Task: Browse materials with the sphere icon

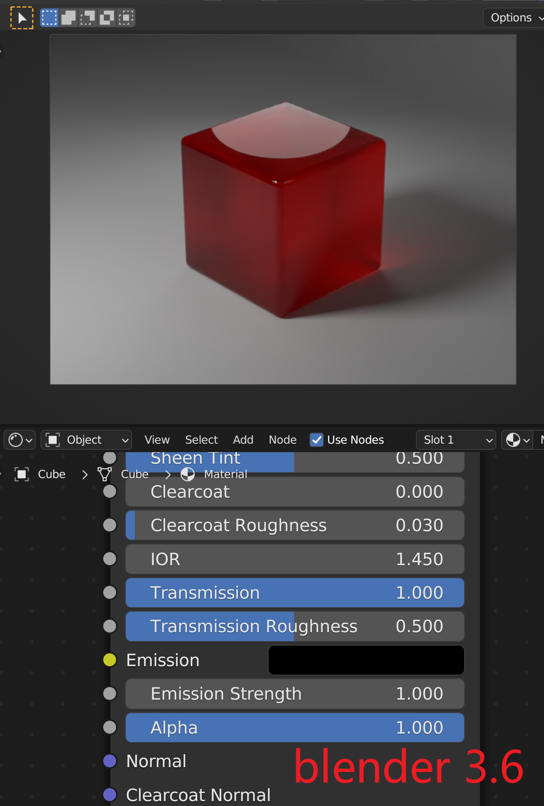Action: pyautogui.click(x=518, y=440)
